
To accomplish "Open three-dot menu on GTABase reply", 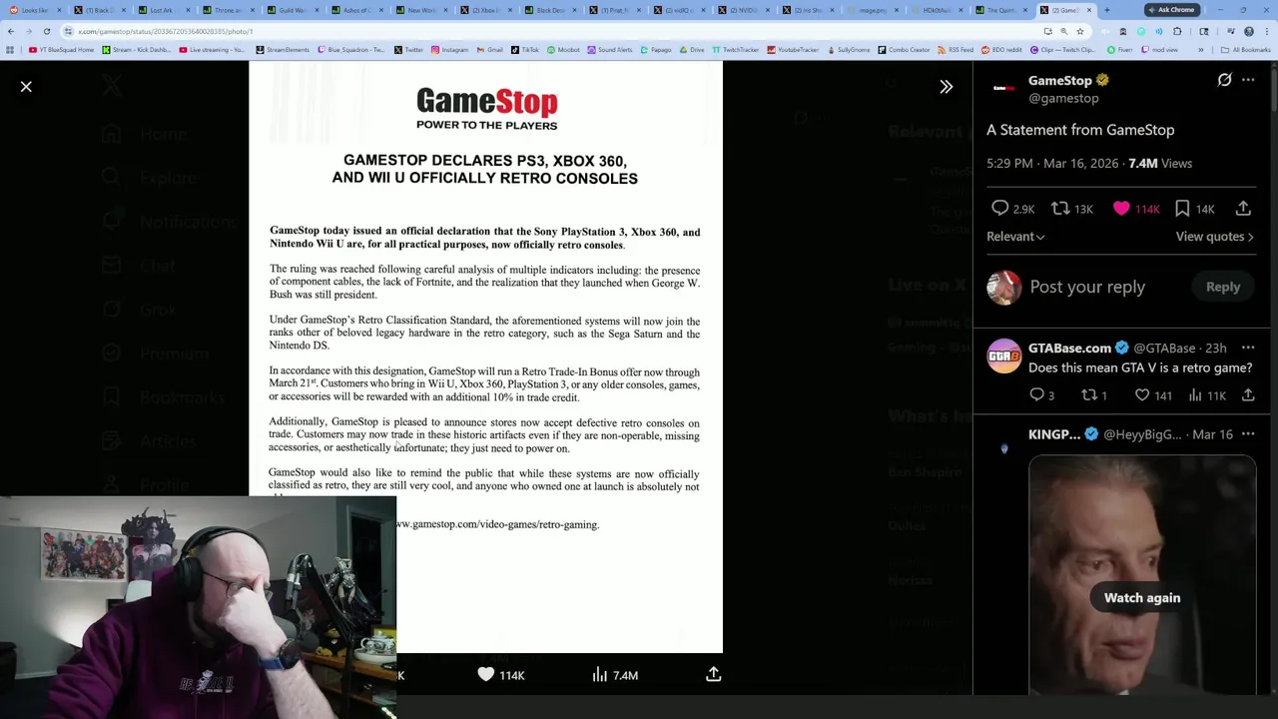I will pos(1248,348).
